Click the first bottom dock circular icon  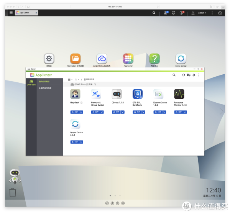(107, 203)
